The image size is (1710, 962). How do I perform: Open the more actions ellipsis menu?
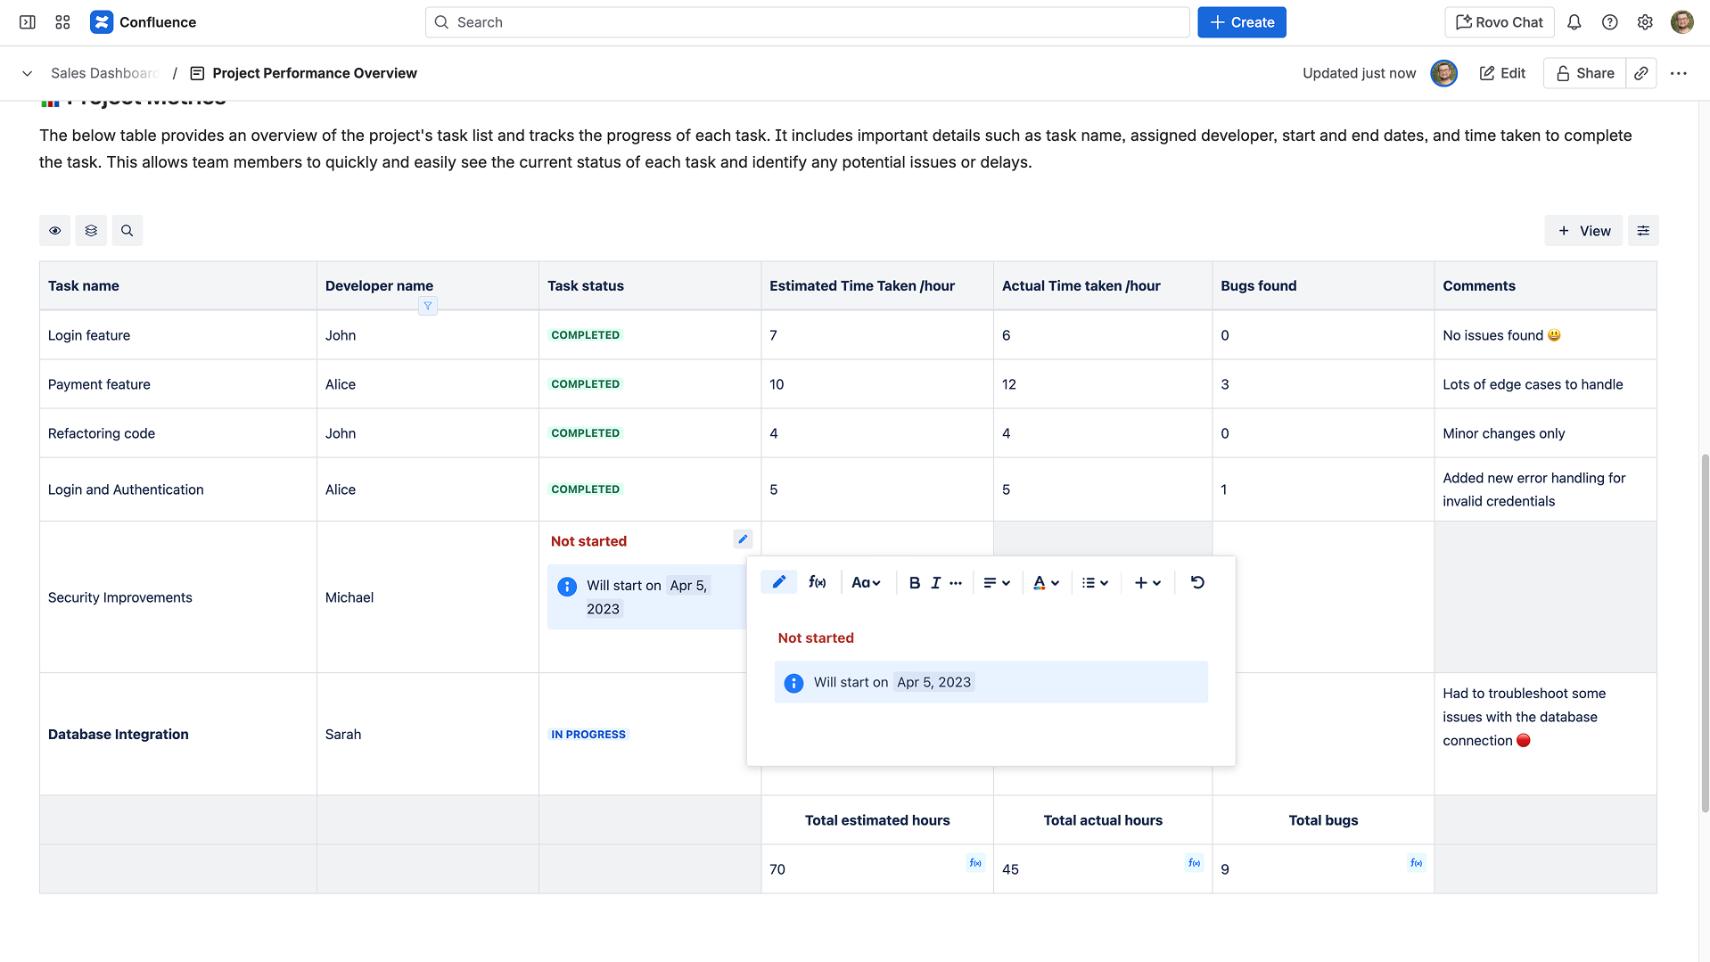pos(1679,73)
